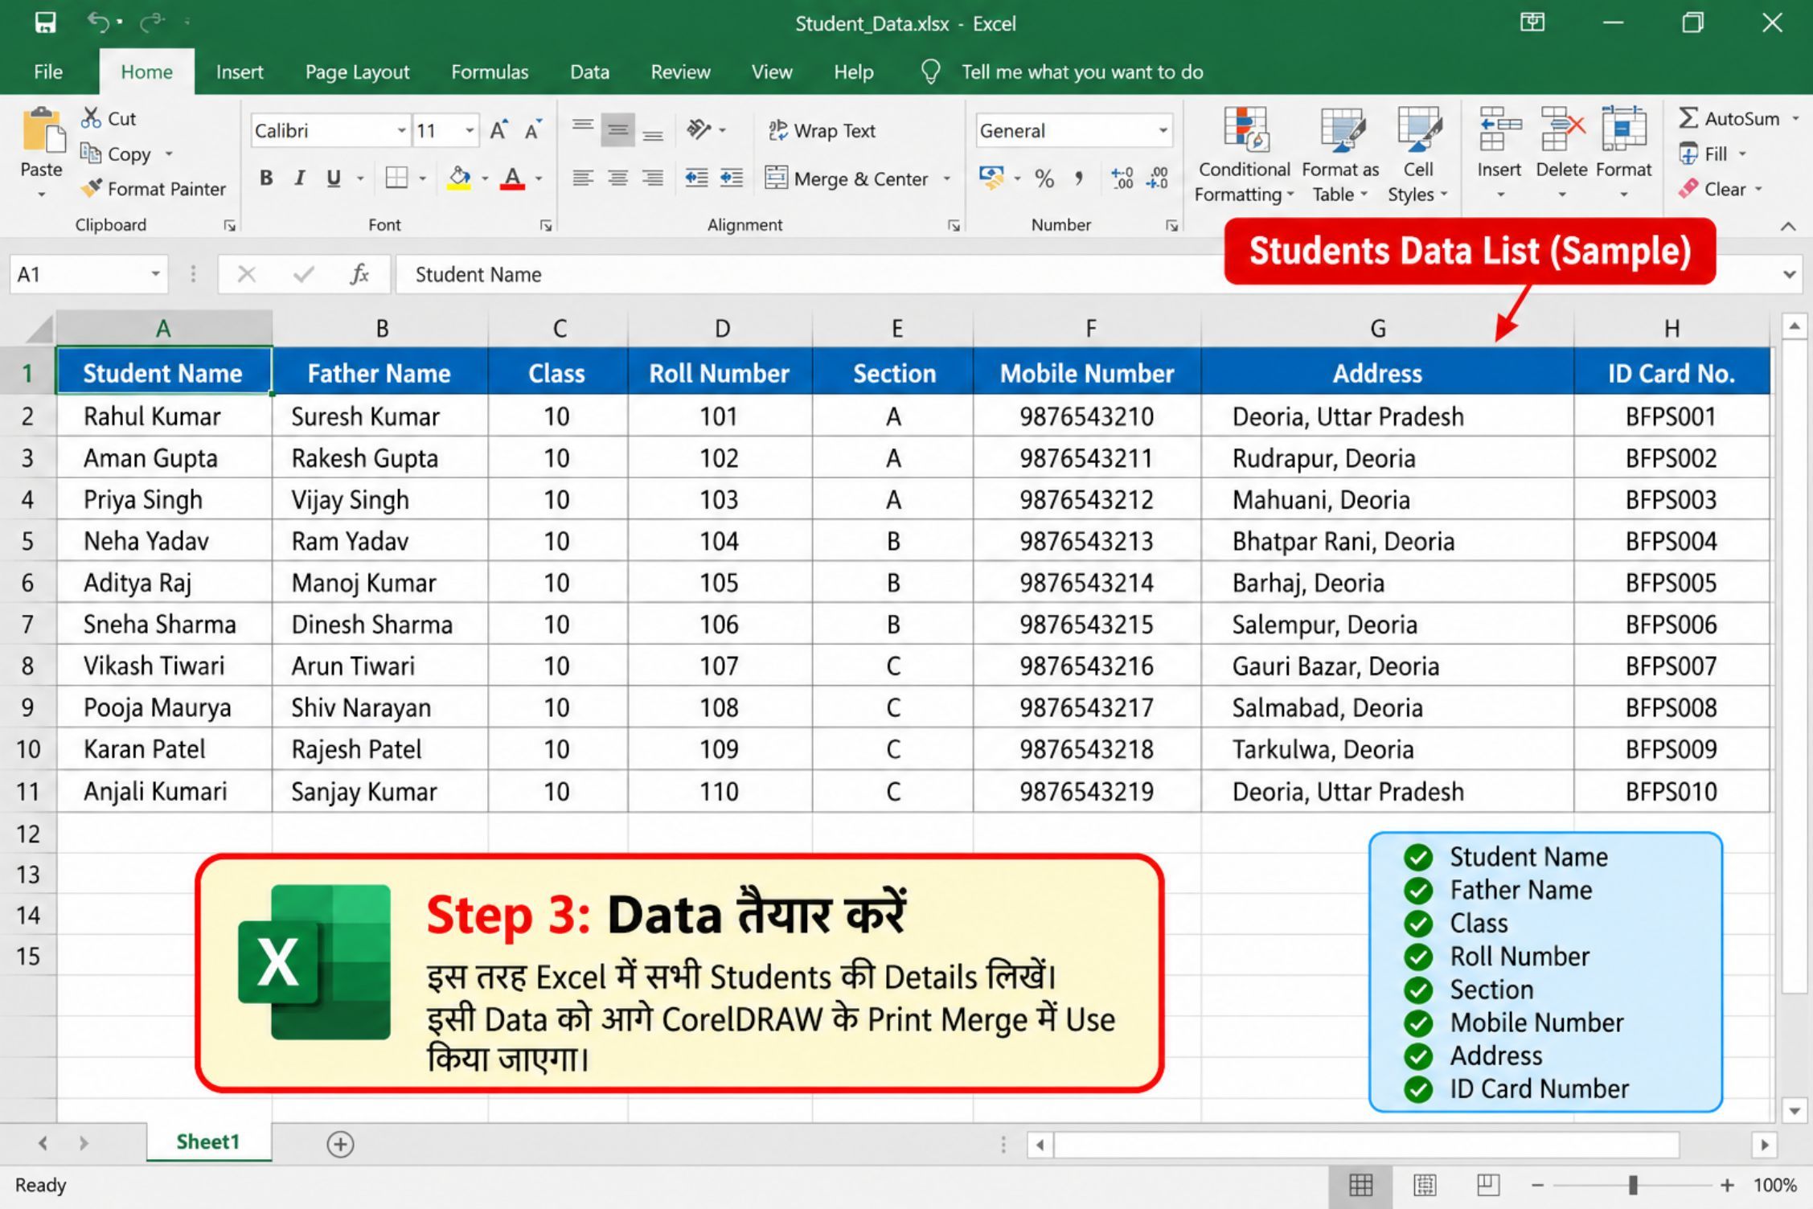Viewport: 1813px width, 1209px height.
Task: Click the Format Painter brush icon
Action: point(92,188)
